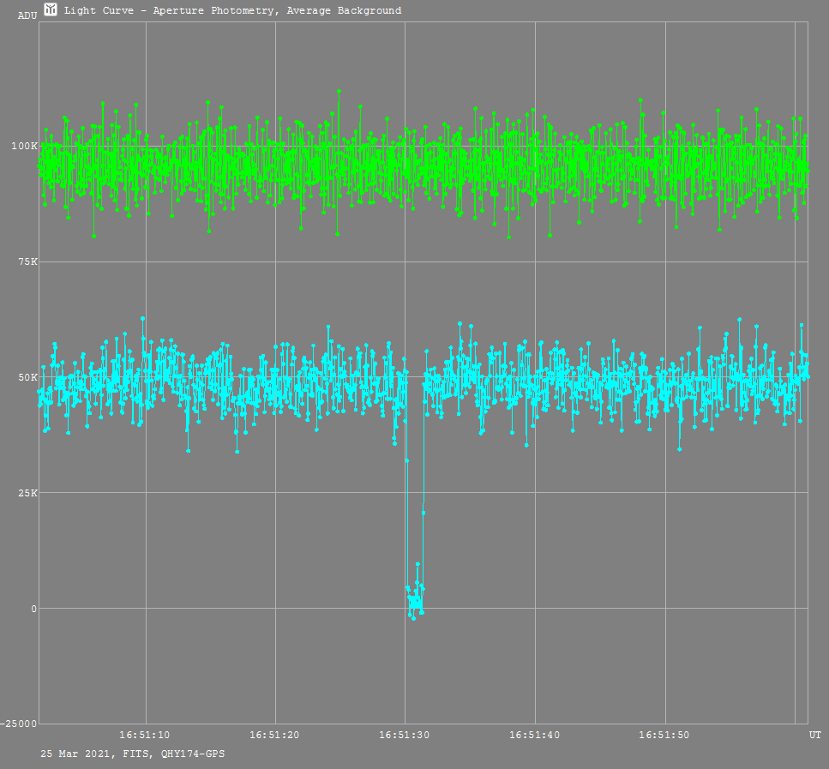
Task: Click the 16:51:30 time label
Action: point(405,735)
